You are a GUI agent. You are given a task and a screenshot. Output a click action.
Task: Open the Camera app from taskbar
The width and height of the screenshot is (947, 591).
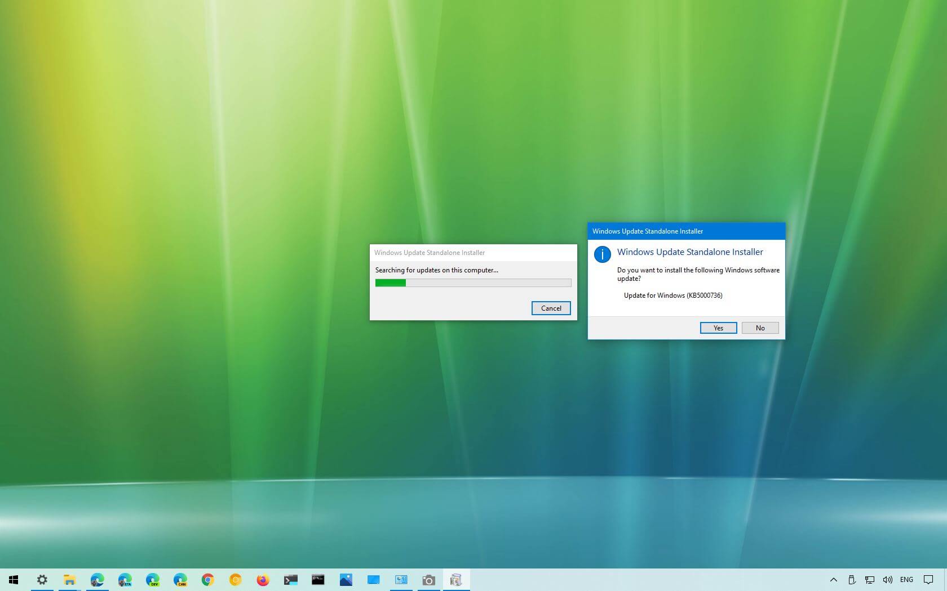[x=428, y=580]
